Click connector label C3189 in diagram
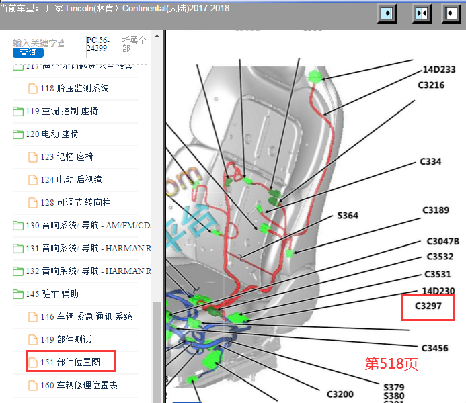The height and width of the screenshot is (403, 466). pyautogui.click(x=436, y=210)
